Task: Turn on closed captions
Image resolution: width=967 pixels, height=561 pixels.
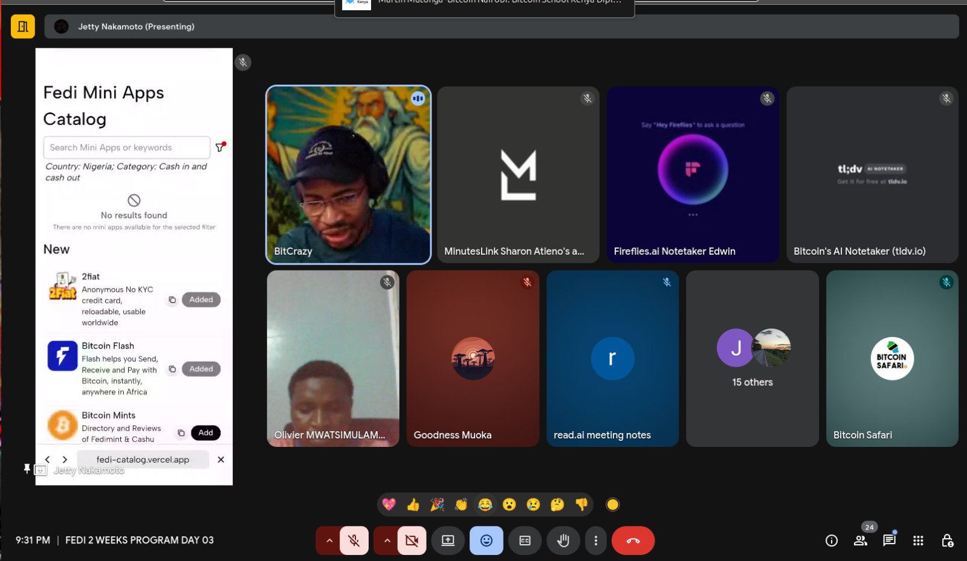Action: [525, 540]
